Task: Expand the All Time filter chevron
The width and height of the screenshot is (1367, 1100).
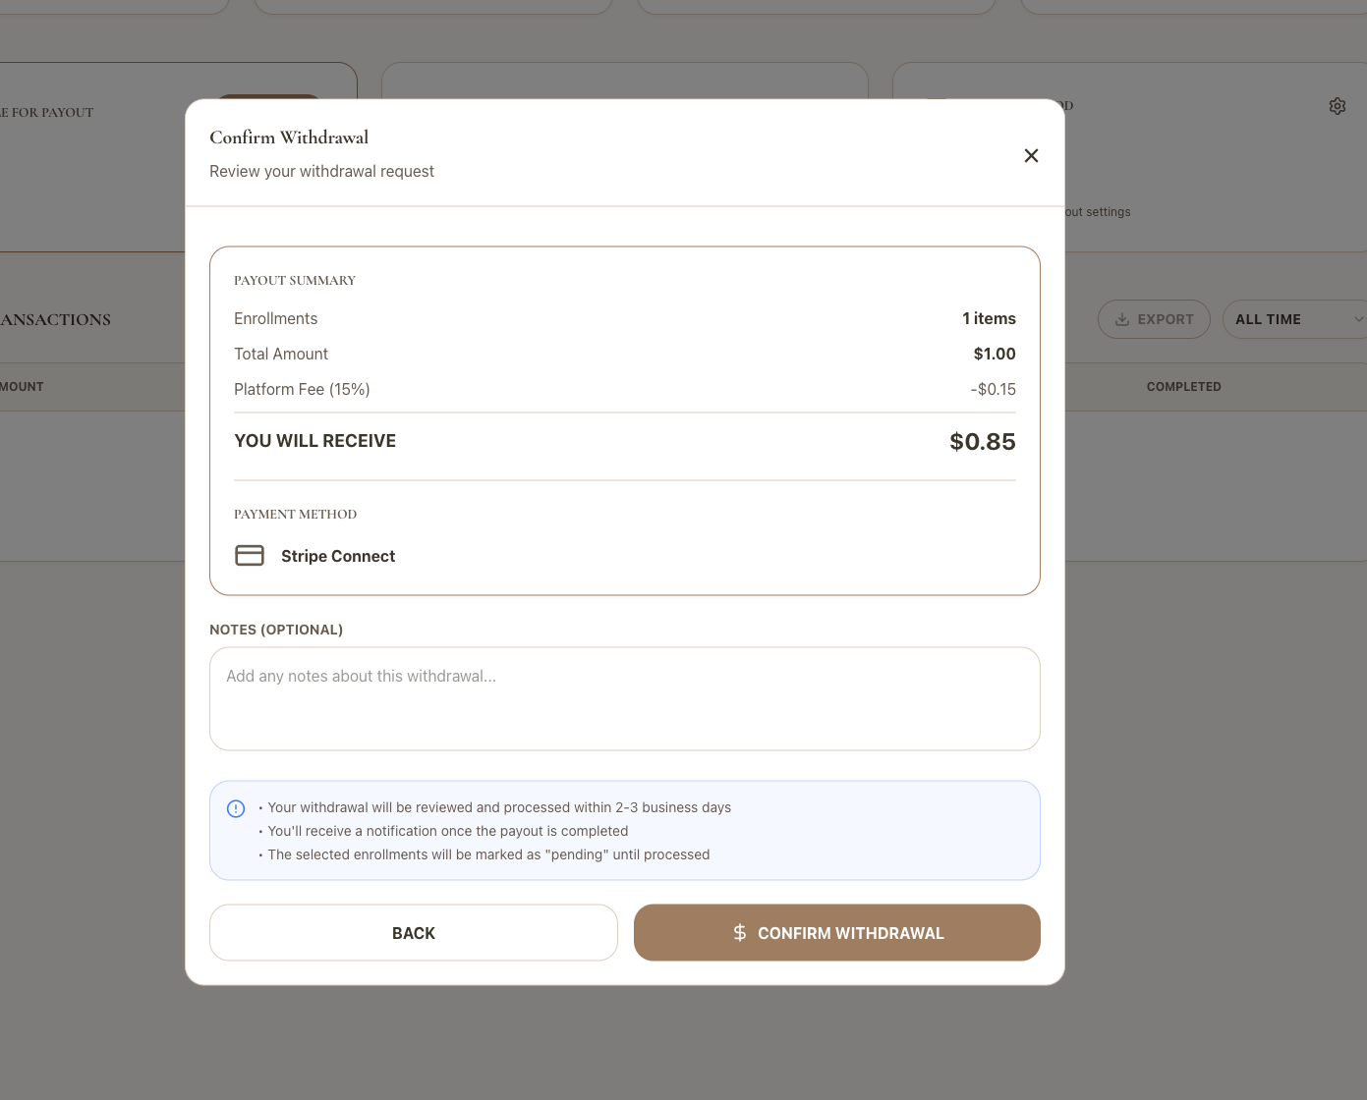Action: (x=1358, y=319)
